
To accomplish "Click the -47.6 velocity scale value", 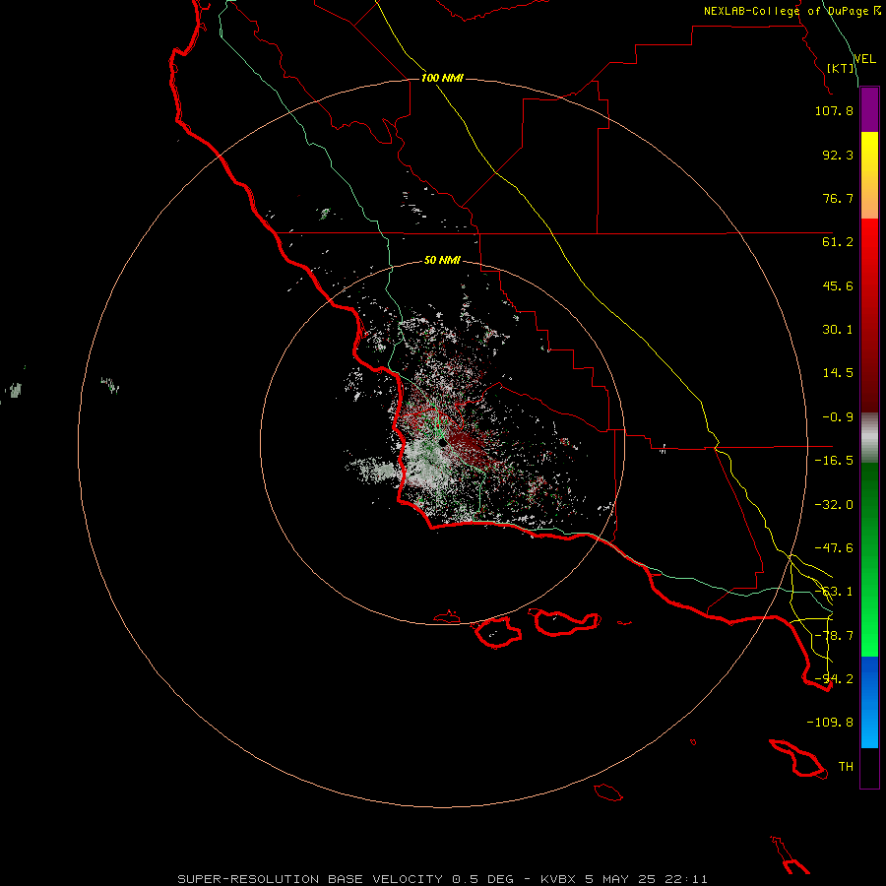I will [x=834, y=548].
